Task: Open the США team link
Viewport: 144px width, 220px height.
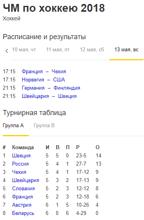Action: 59,80
